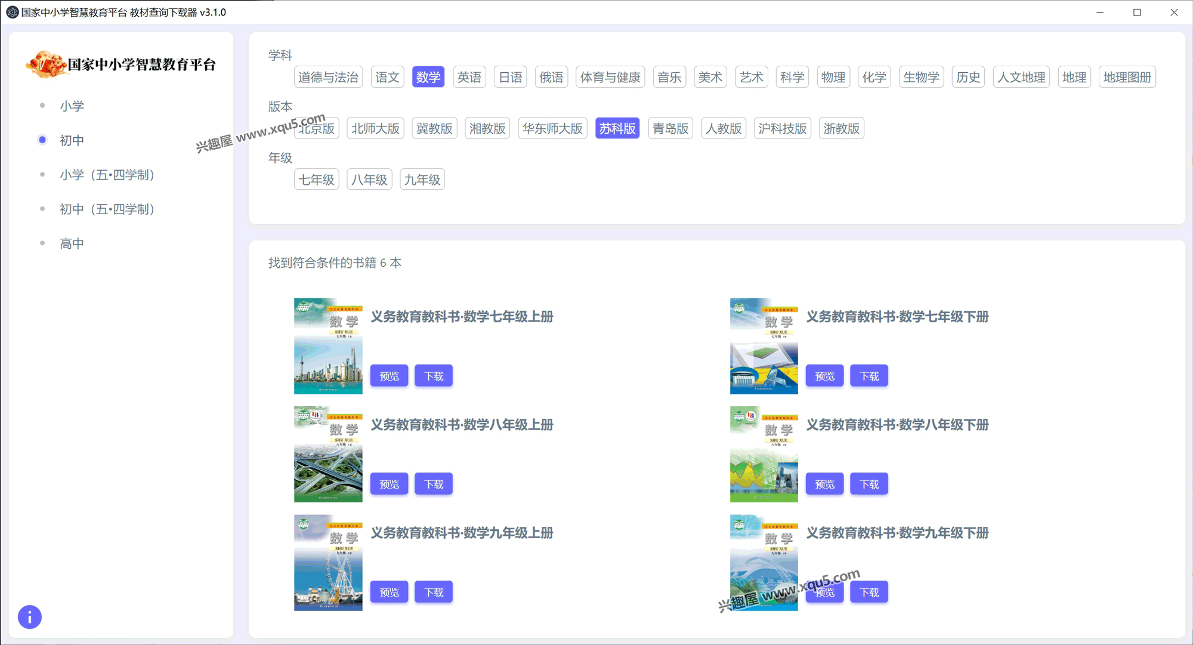Select the 人教版 edition tag
The width and height of the screenshot is (1193, 645).
tap(723, 128)
